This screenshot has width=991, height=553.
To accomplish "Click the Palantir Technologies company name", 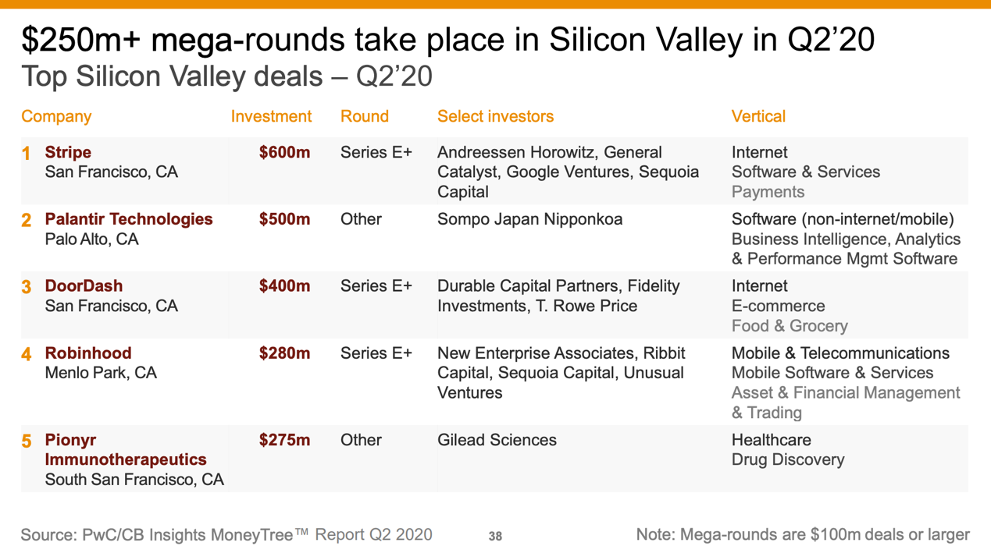I will 129,220.
